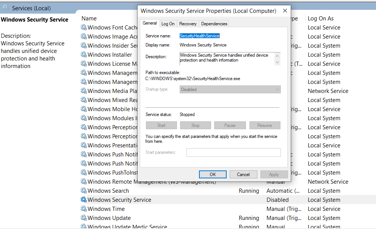The height and width of the screenshot is (229, 376).
Task: Click gear icon beside Windows Font Cache
Action: tap(83, 27)
